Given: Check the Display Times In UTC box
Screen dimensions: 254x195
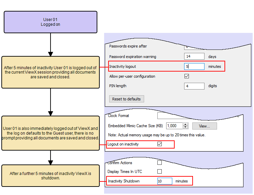Looking at the screenshot, I should click(x=160, y=172).
